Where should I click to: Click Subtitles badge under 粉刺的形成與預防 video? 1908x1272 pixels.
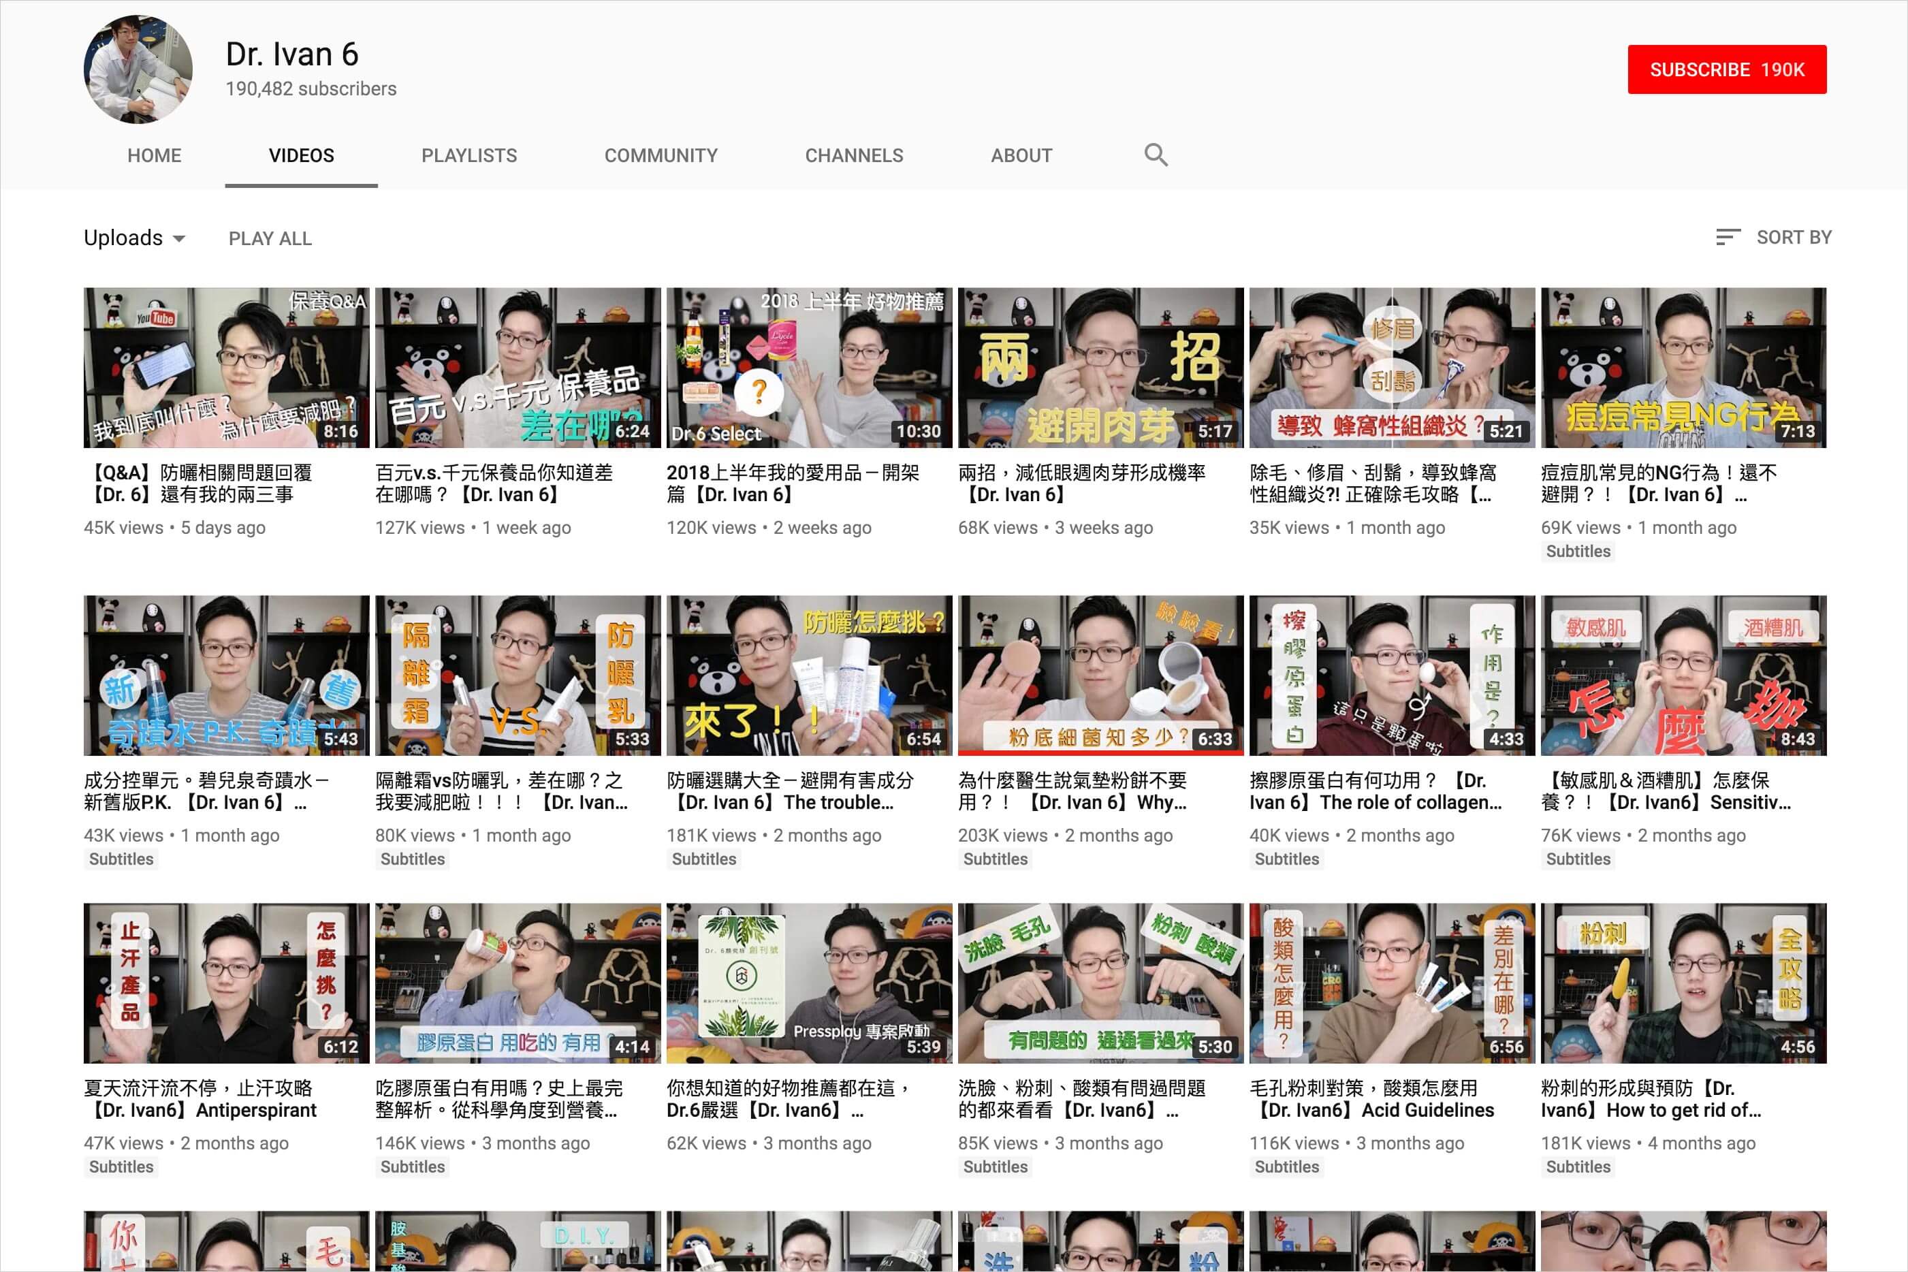[x=1578, y=1167]
